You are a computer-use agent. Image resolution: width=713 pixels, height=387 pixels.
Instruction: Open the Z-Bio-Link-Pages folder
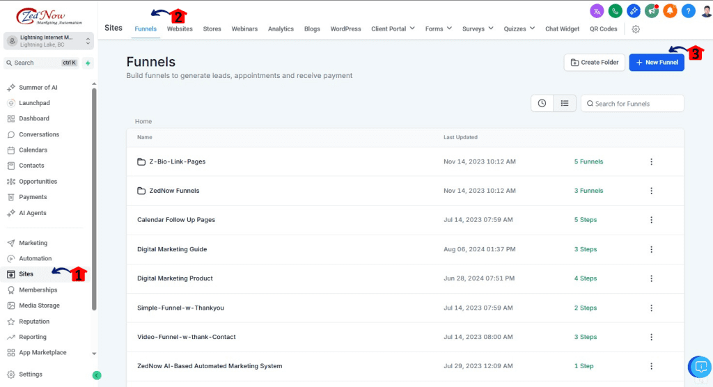pyautogui.click(x=171, y=161)
